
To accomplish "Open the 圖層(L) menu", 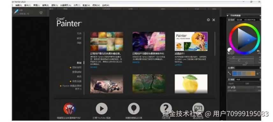I will click(37, 5).
